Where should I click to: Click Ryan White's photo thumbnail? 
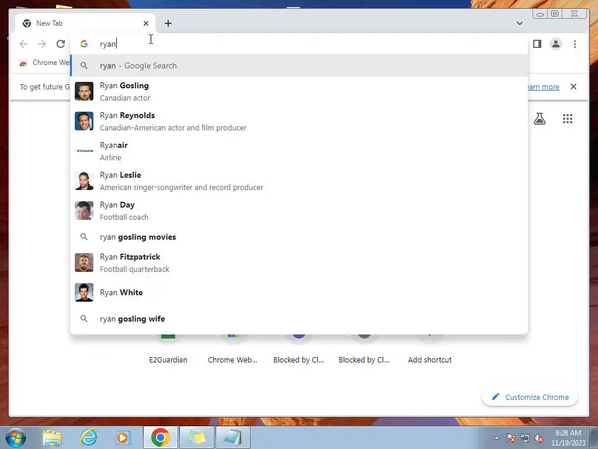[84, 292]
